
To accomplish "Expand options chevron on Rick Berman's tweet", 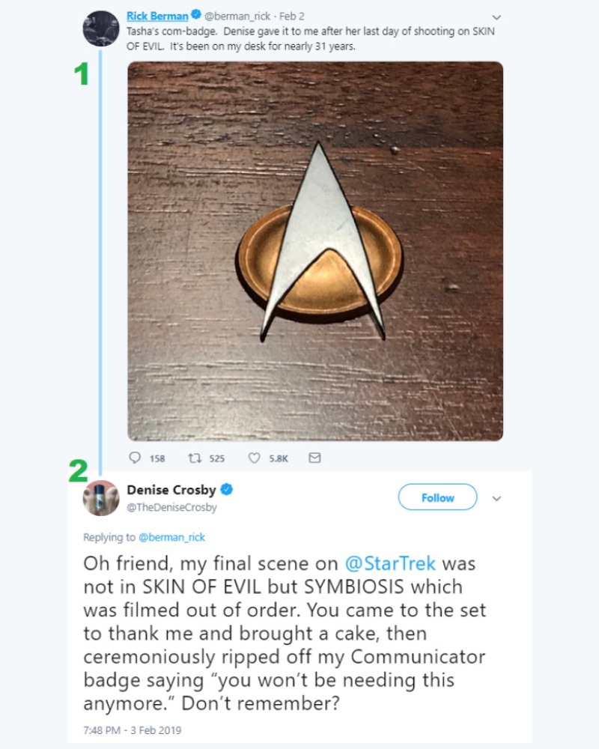I will click(x=496, y=17).
